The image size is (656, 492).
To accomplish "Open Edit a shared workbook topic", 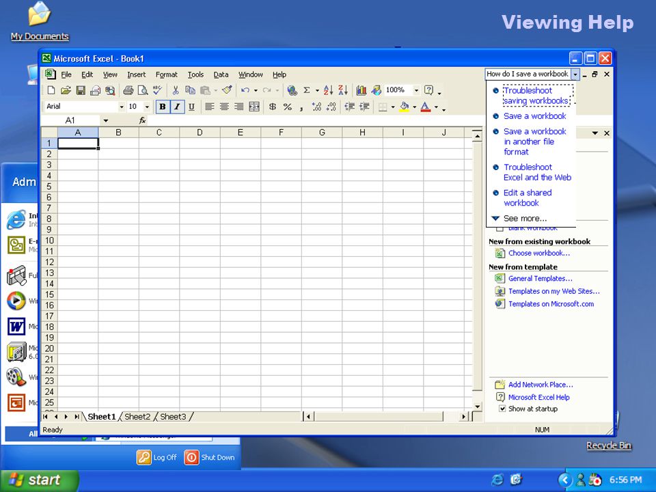I will tap(528, 198).
